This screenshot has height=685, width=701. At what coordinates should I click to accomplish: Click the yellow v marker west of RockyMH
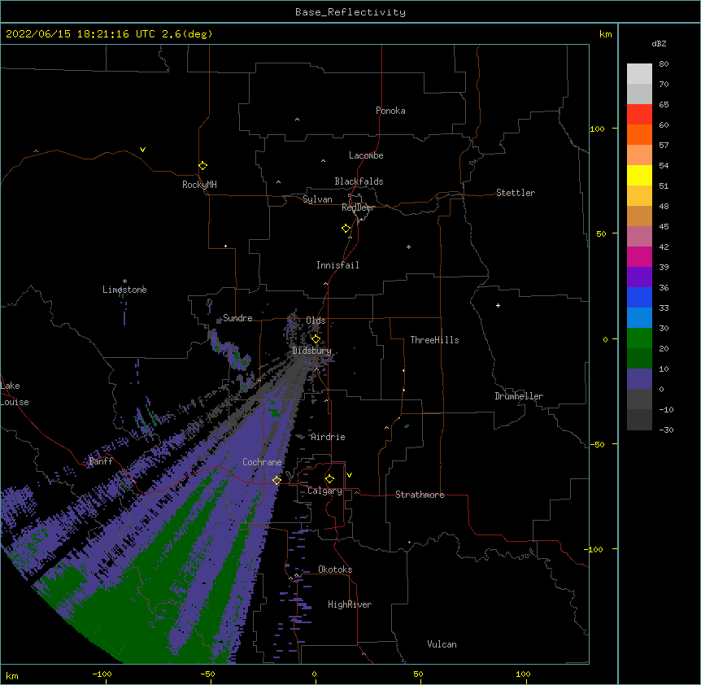[x=142, y=150]
